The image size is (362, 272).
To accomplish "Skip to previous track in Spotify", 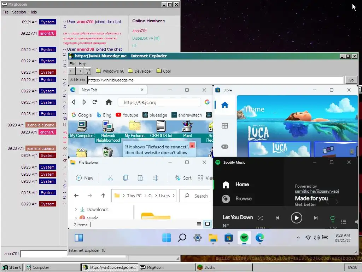I will click(278, 218).
